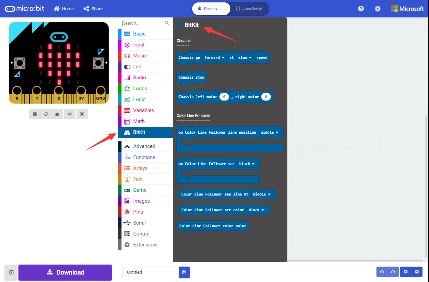
Task: Open the Led category
Action: tap(145, 67)
